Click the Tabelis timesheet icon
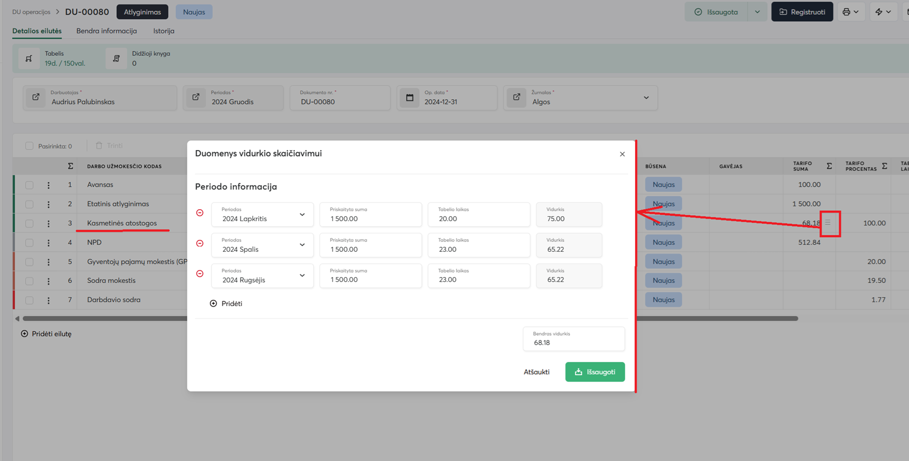 pyautogui.click(x=29, y=59)
